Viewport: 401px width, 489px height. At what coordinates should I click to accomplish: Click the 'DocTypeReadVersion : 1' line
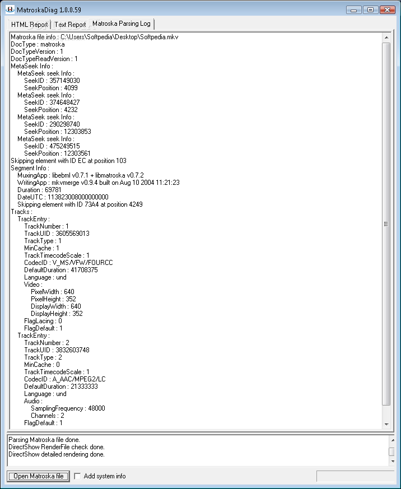tap(44, 59)
